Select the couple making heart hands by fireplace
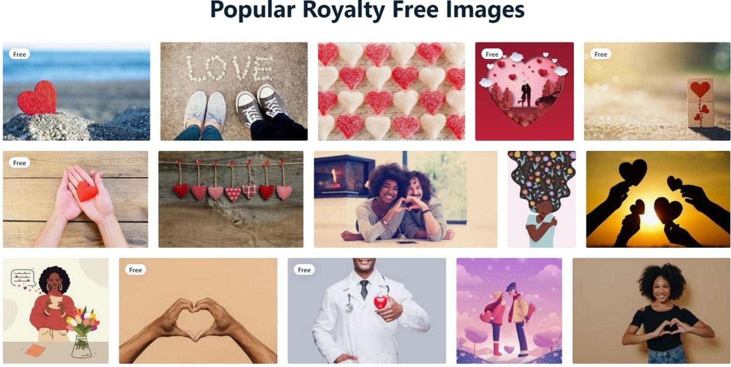The image size is (731, 367). 405,199
